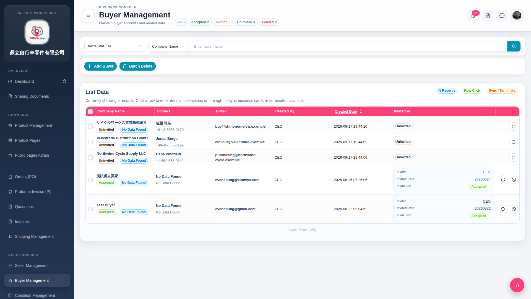Image resolution: width=531 pixels, height=299 pixels.
Task: Open the notifications bell with 25 badge
Action: click(473, 16)
